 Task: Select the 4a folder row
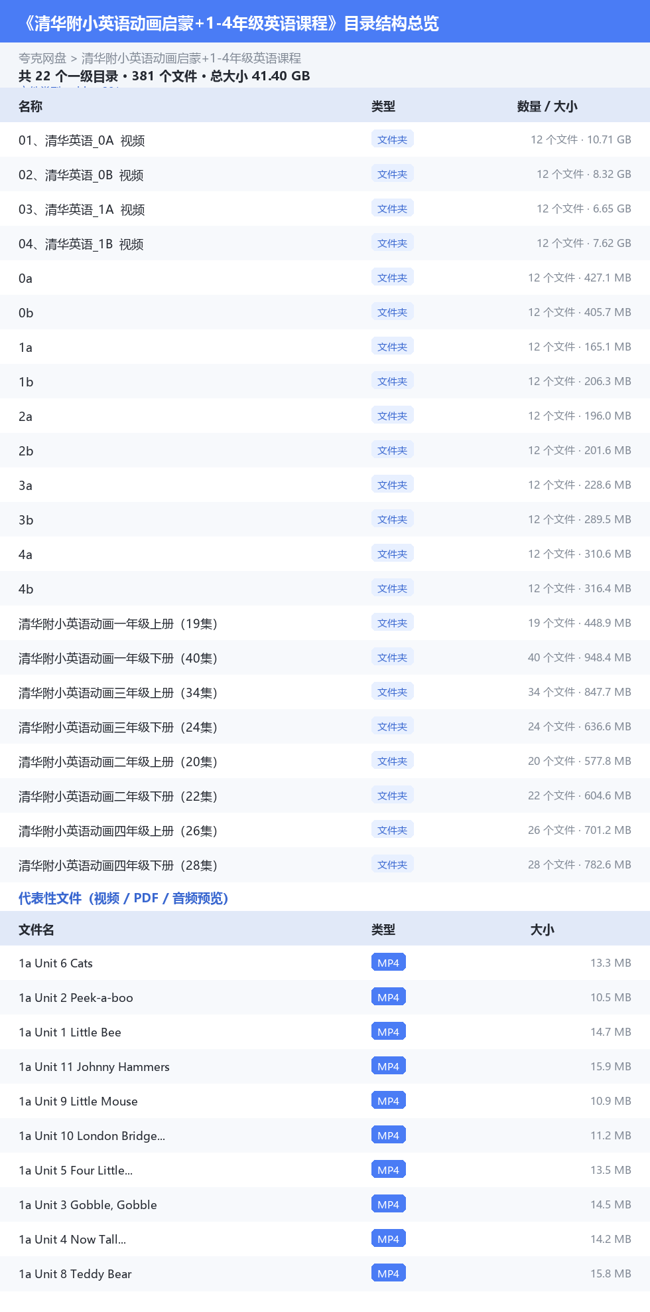[325, 554]
